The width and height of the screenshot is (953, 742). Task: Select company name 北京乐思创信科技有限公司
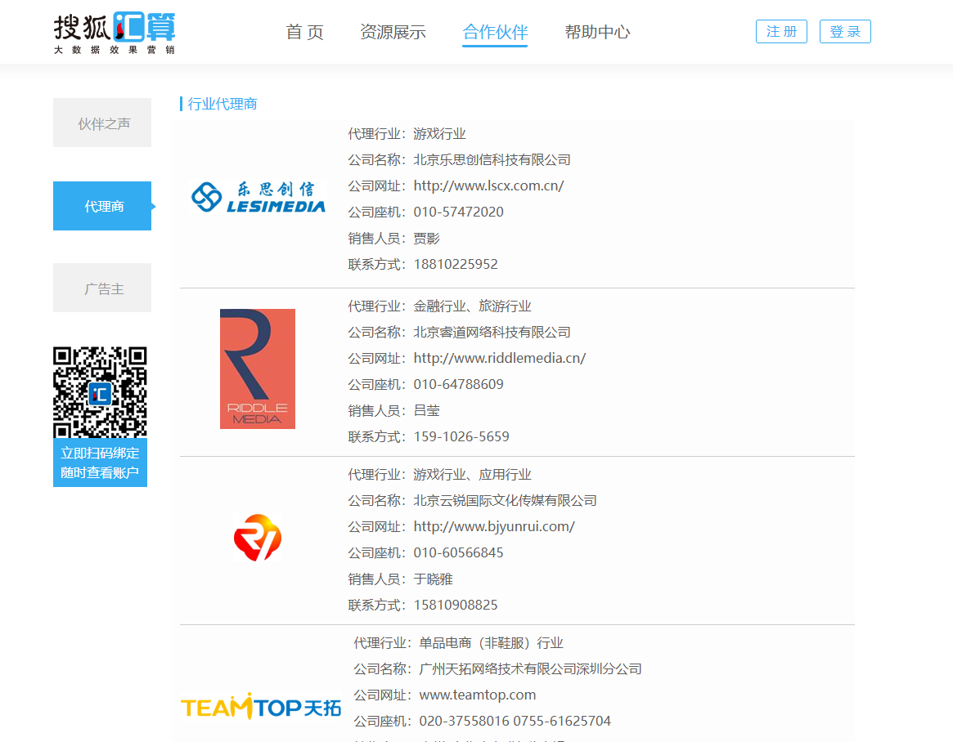point(492,159)
